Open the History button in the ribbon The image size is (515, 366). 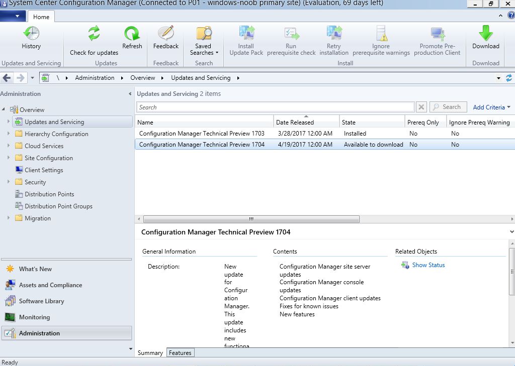31,38
